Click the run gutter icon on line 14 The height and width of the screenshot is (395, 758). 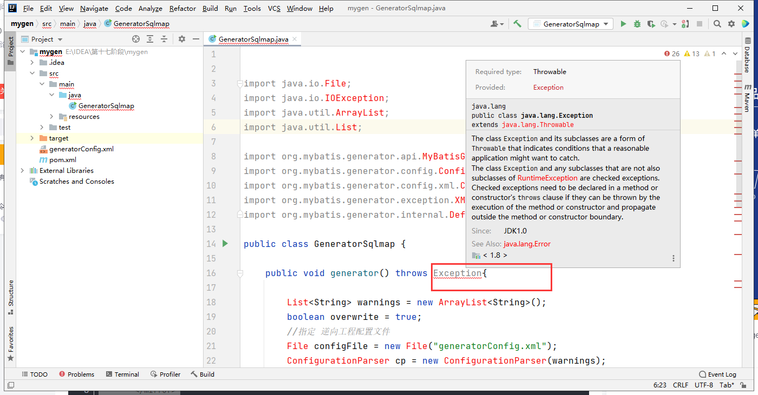225,244
